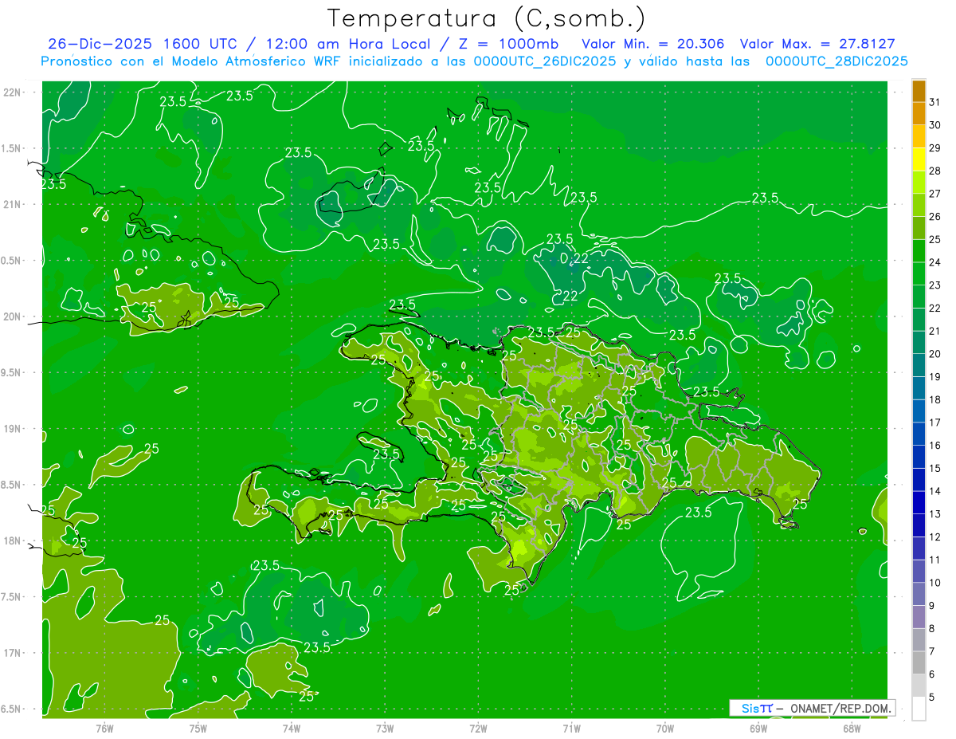The height and width of the screenshot is (739, 956).
Task: Click the 18N latitude axis label
Action: coord(13,540)
